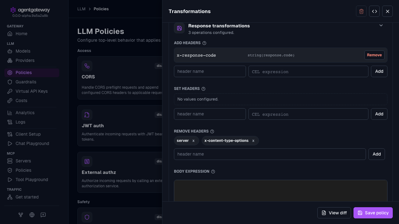Save the policy
The height and width of the screenshot is (224, 399).
(373, 213)
